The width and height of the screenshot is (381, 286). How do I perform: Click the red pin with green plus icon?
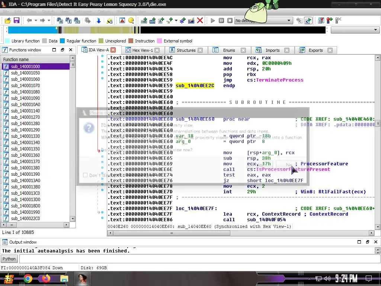330,20
